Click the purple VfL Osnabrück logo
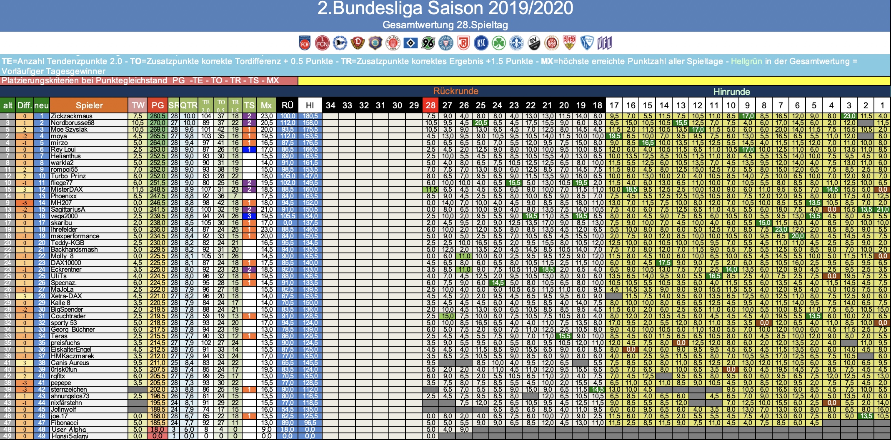 coord(604,43)
